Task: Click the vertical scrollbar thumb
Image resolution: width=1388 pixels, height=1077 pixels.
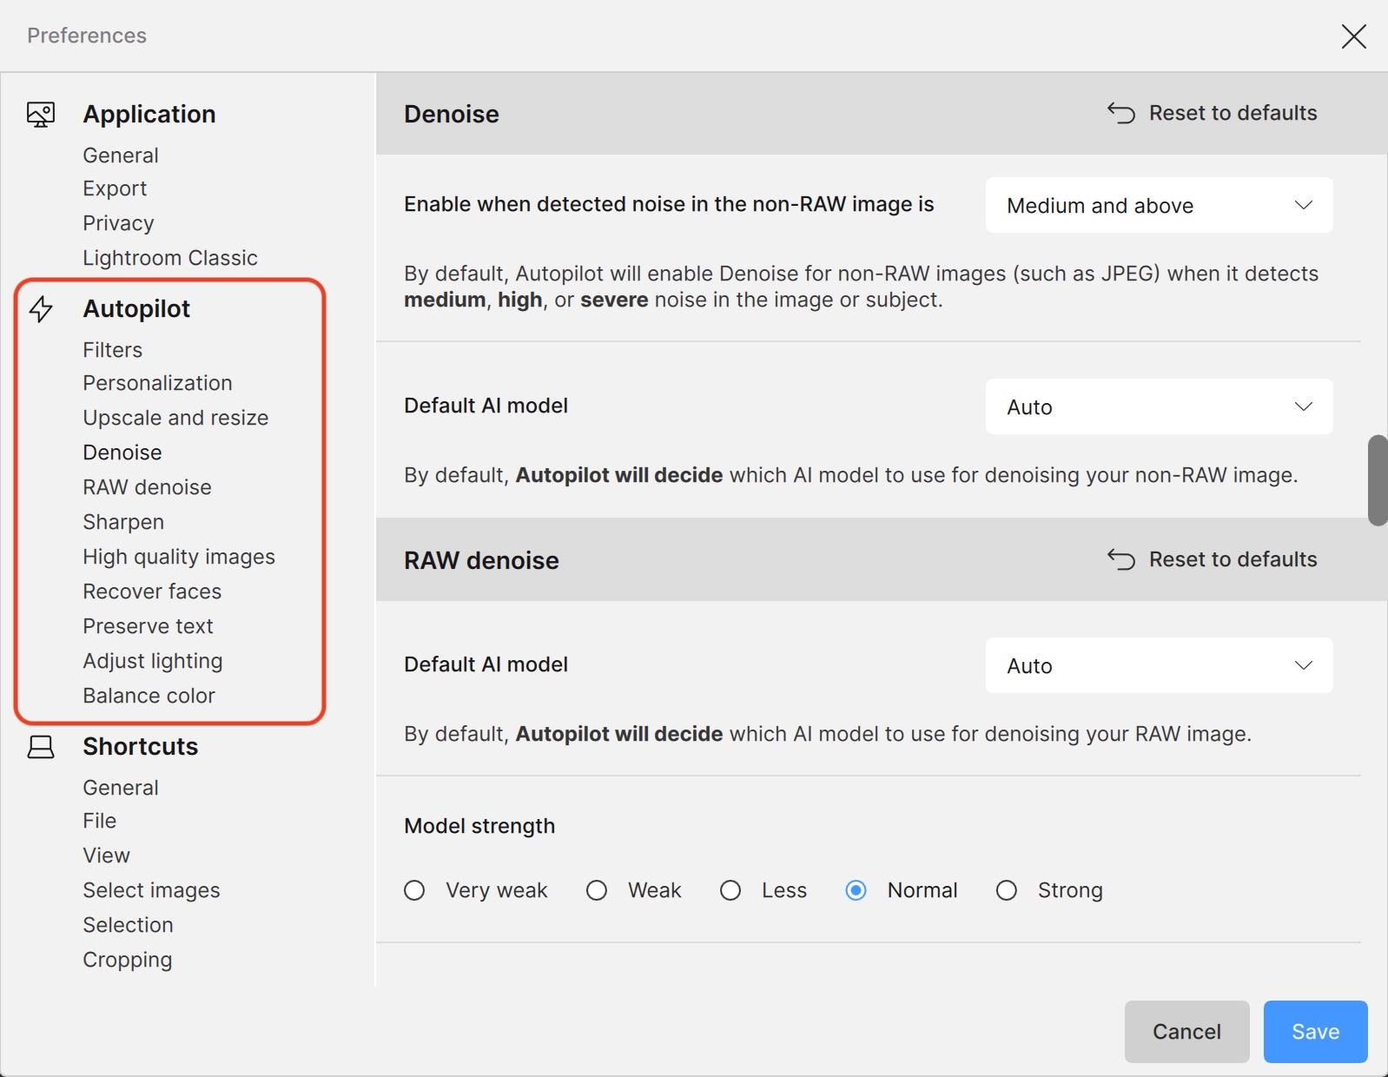Action: 1377,480
